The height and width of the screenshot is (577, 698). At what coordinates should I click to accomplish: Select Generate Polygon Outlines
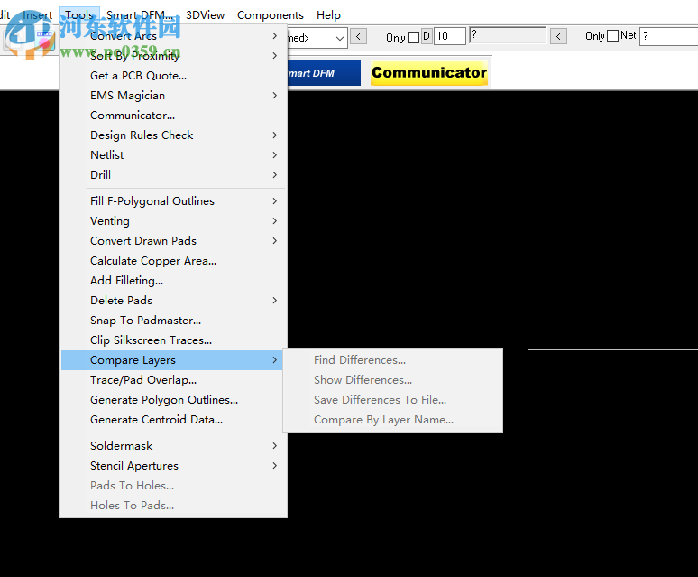tap(173, 400)
